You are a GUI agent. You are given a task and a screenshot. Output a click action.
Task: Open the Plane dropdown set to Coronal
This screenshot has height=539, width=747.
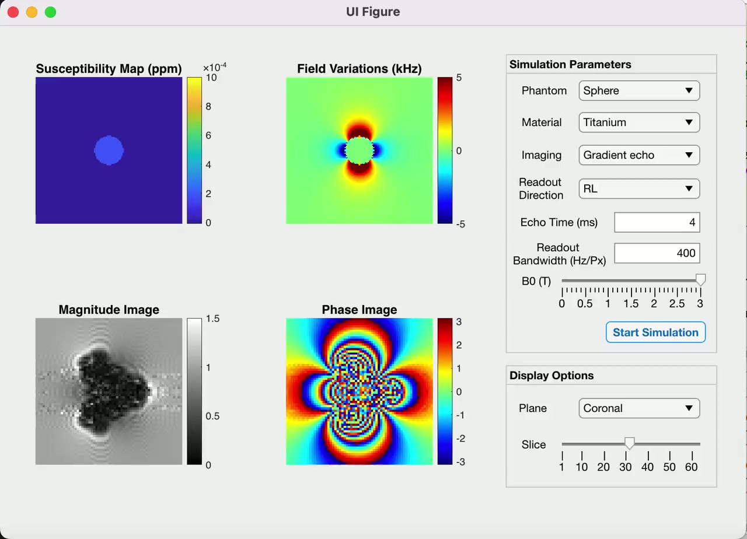(639, 408)
